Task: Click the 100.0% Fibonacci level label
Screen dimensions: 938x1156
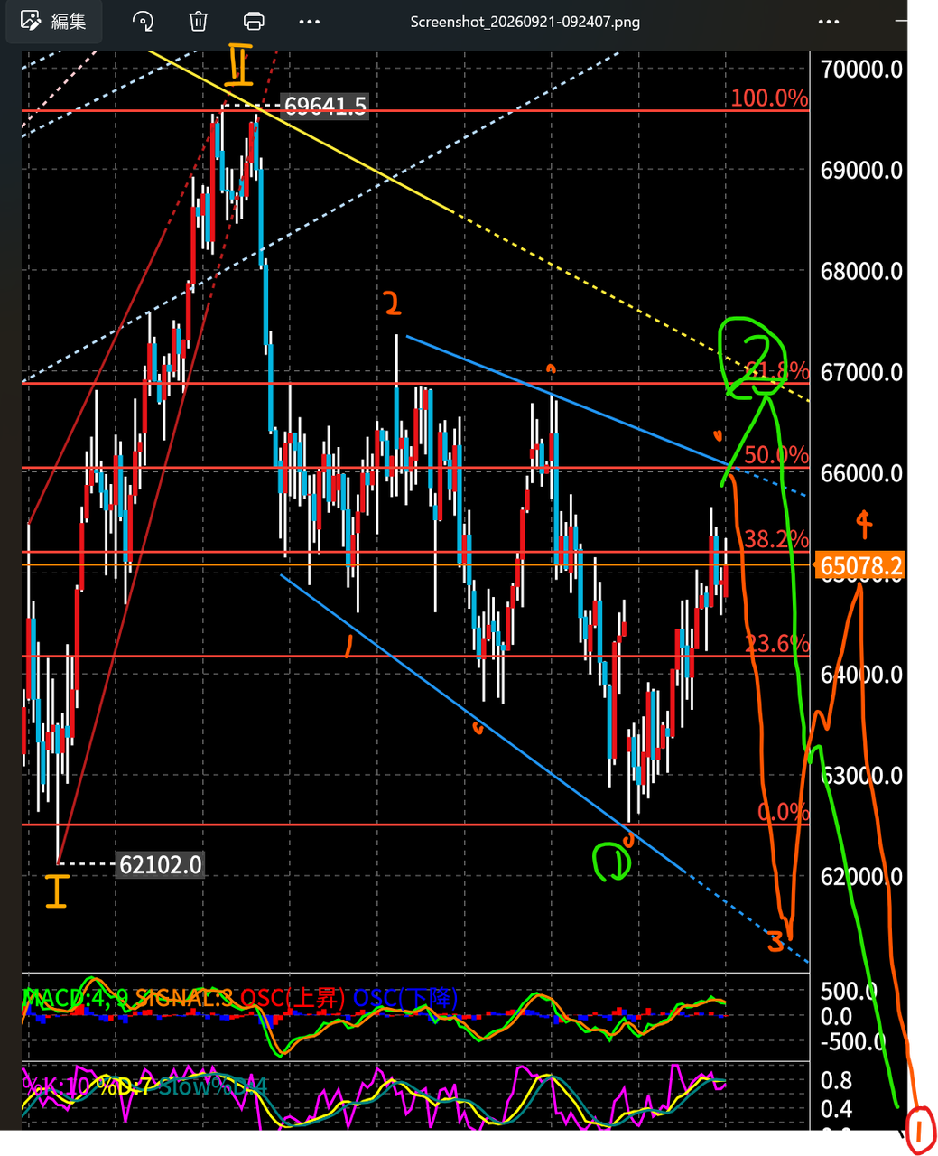Action: (769, 98)
